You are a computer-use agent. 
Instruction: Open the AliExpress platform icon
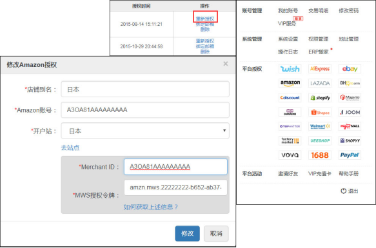[x=320, y=69]
